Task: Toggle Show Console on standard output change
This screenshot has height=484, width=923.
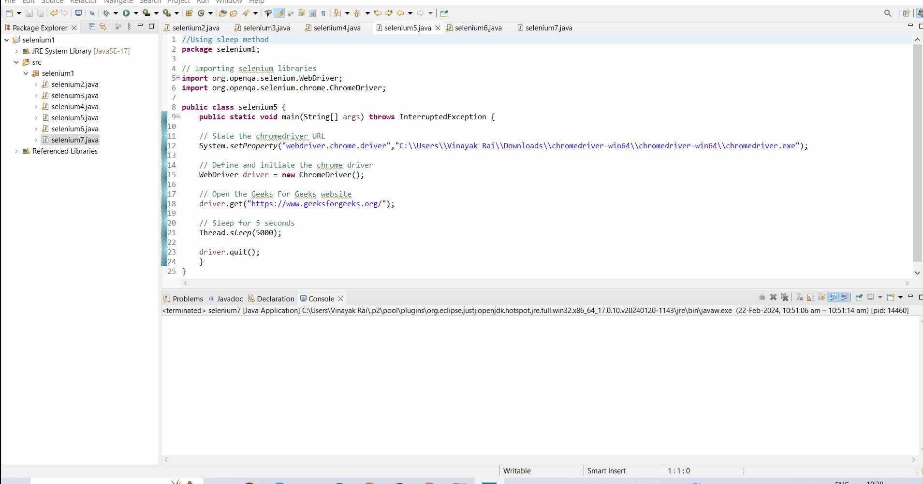Action: click(x=833, y=298)
